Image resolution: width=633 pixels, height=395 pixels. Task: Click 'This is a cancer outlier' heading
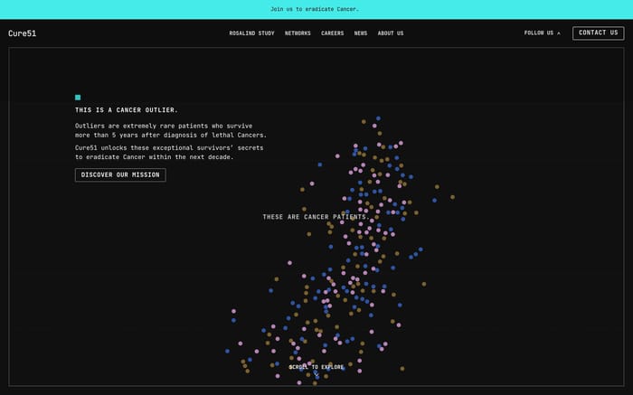pos(127,110)
